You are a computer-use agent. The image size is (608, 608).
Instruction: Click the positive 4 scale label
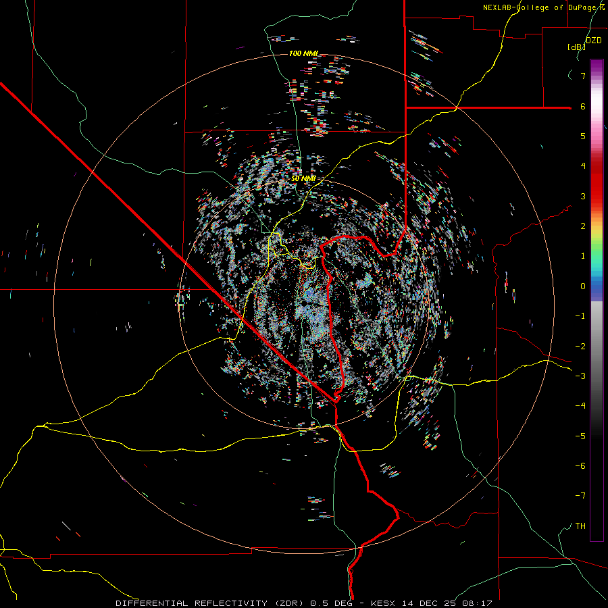click(583, 166)
